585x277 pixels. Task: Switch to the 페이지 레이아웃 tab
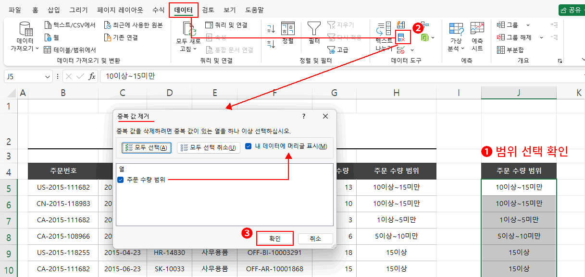(x=120, y=10)
